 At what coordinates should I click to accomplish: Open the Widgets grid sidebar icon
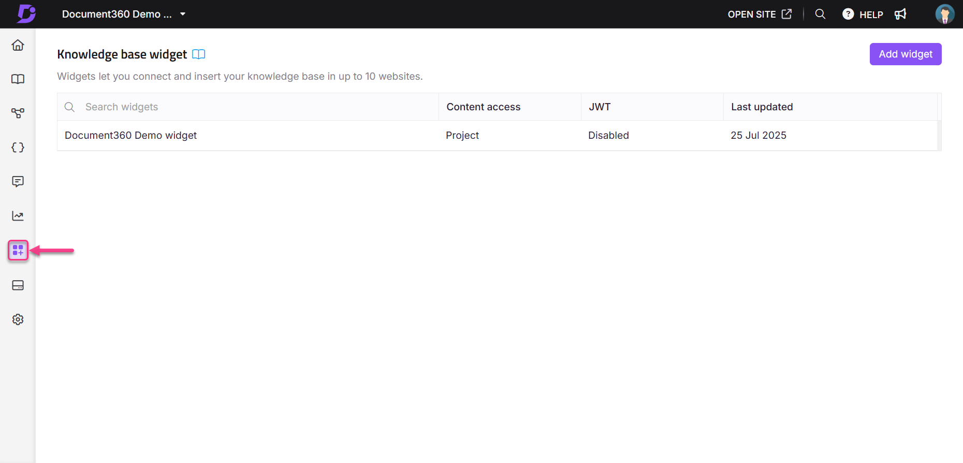click(x=18, y=251)
